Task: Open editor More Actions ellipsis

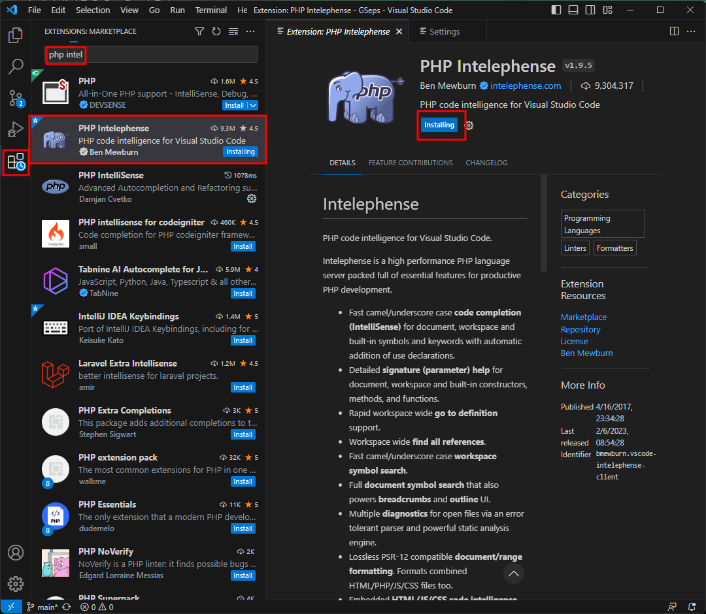Action: (x=691, y=31)
